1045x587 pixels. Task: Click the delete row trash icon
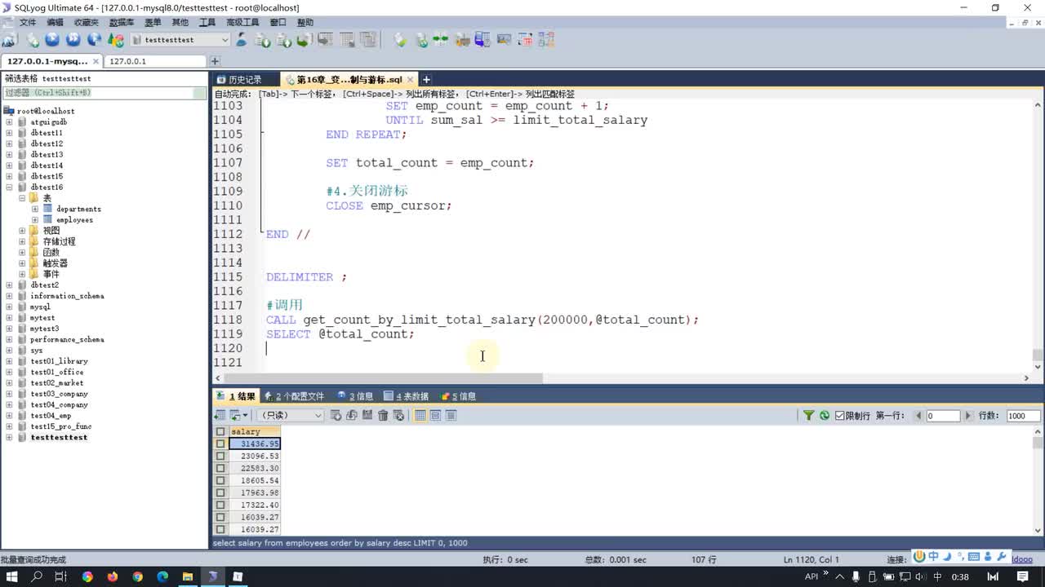point(382,416)
